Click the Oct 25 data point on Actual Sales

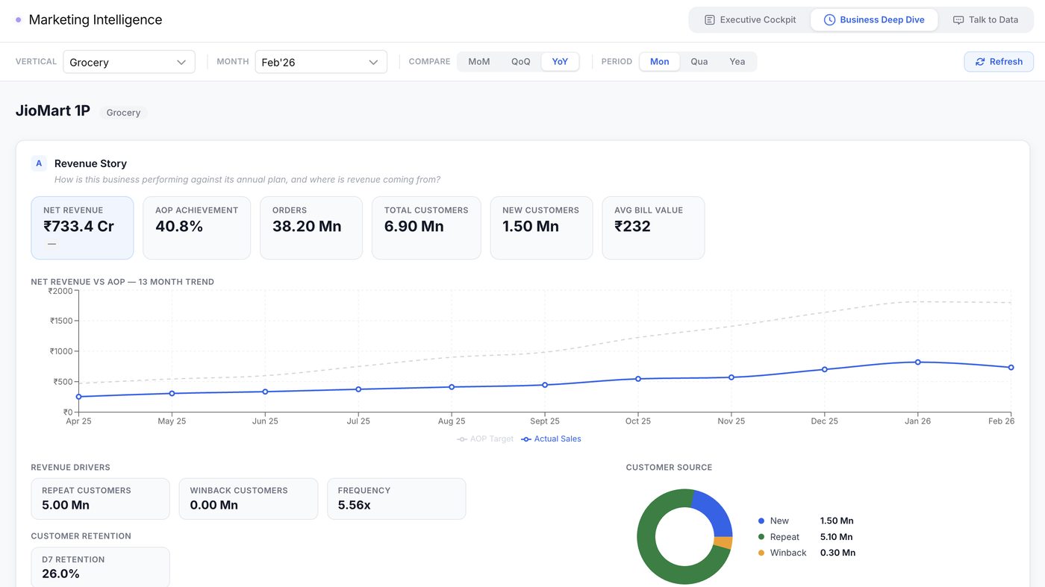(x=638, y=379)
